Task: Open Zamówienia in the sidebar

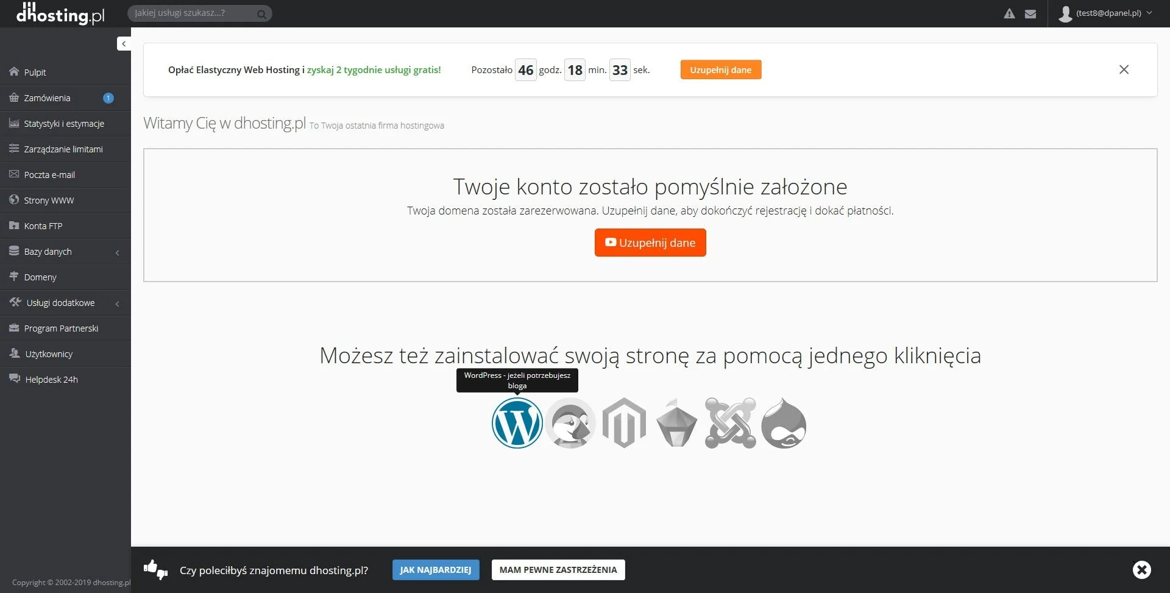Action: 65,98
